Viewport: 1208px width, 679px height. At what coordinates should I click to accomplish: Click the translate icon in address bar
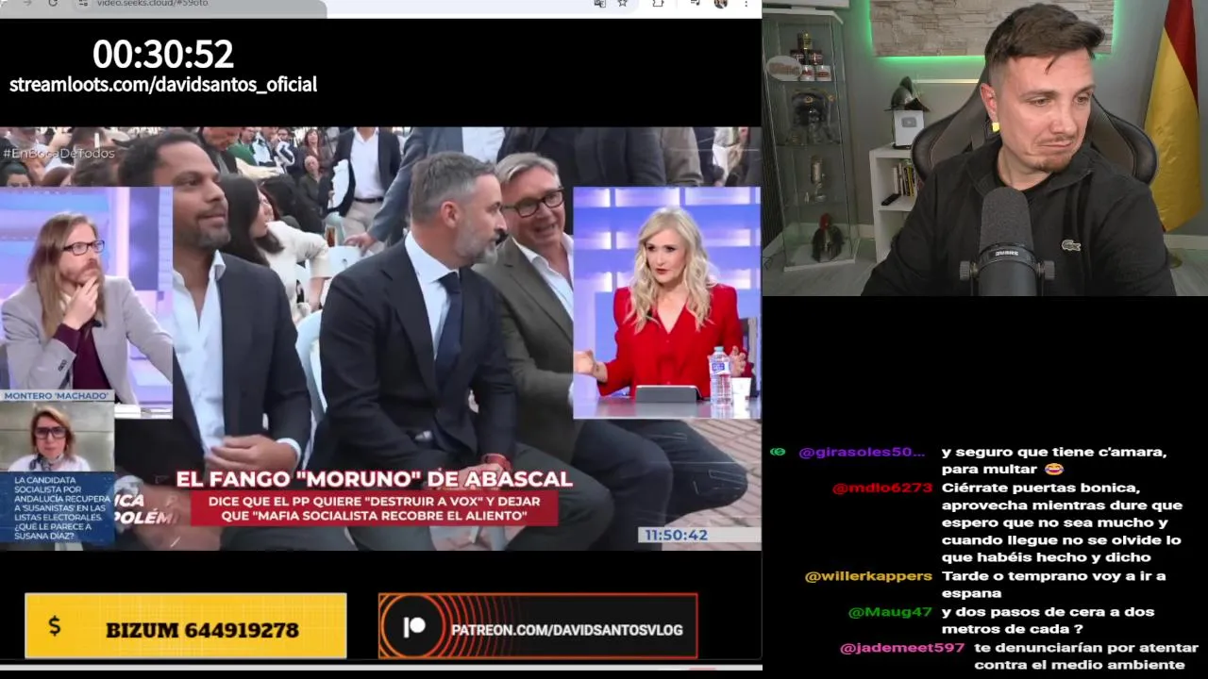point(599,4)
